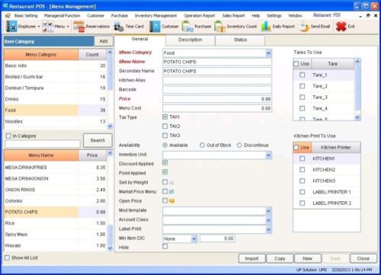The width and height of the screenshot is (381, 275).
Task: Open the Customer book icon
Action: coord(155,27)
